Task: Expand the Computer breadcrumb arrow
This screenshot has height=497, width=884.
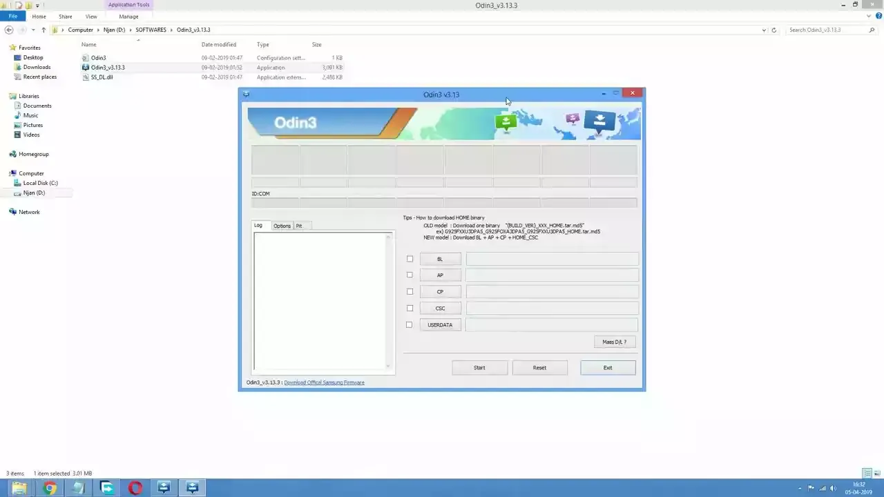Action: point(99,30)
